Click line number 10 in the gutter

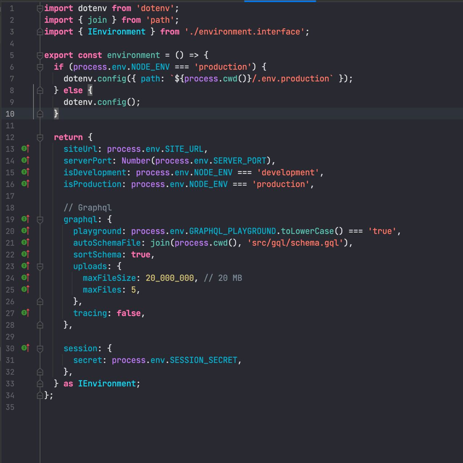(x=10, y=114)
